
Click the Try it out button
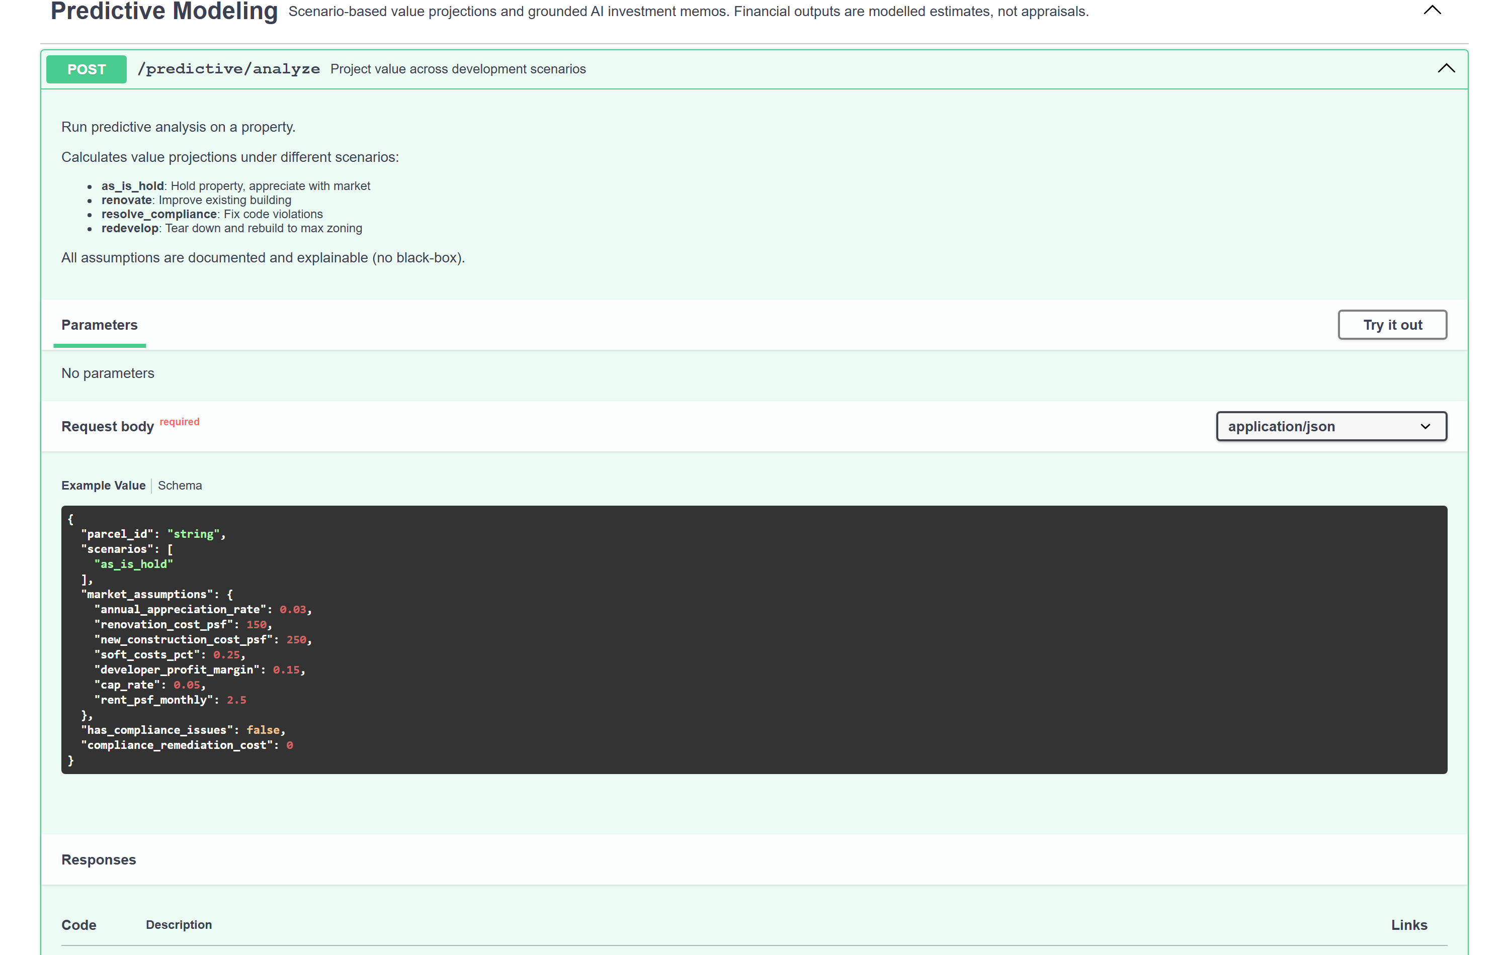[1392, 325]
